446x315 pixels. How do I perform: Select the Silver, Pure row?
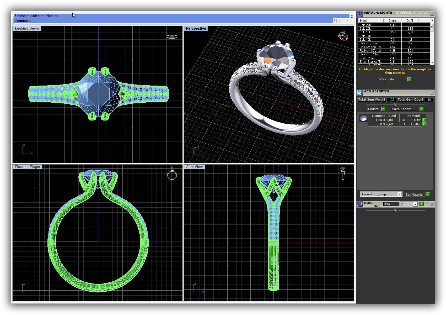(x=394, y=58)
